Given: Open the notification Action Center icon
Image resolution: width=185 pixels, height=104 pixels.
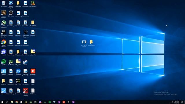Looking at the screenshot, I should [x=182, y=102].
